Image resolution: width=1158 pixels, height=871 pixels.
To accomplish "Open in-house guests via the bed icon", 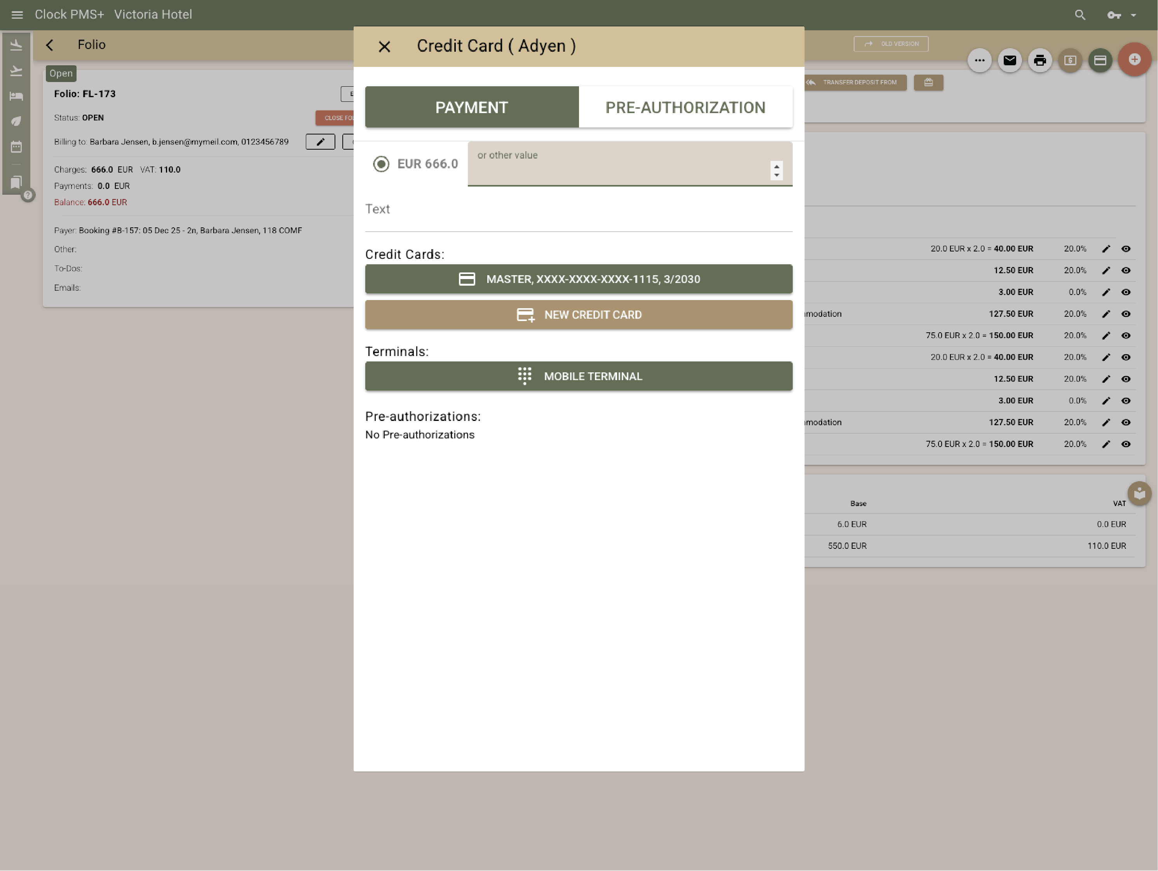I will [x=16, y=96].
